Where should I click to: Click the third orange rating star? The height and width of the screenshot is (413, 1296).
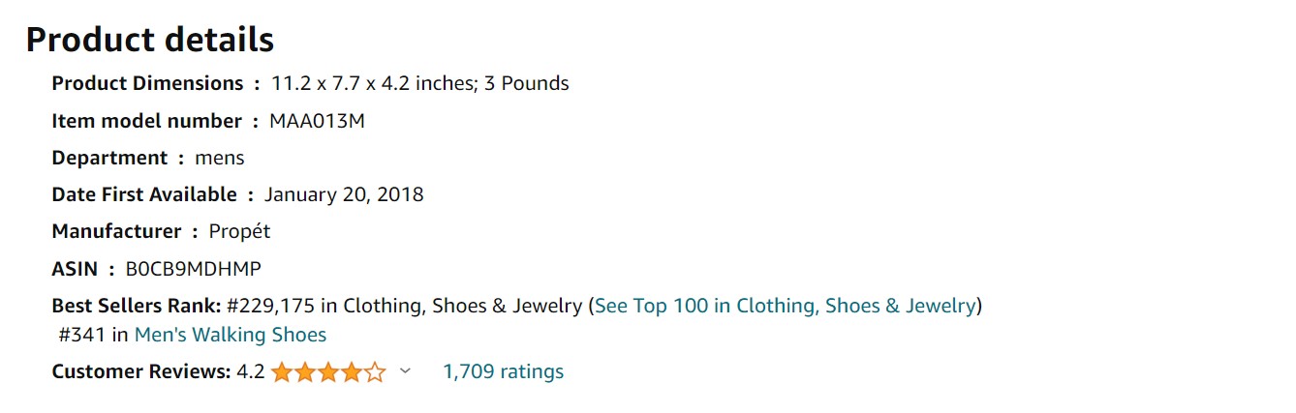click(328, 372)
